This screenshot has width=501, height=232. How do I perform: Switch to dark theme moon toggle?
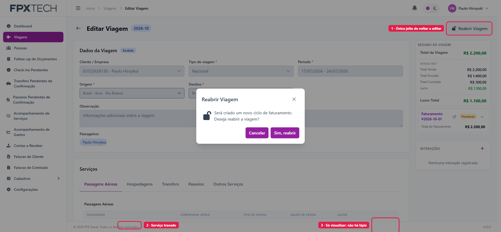[x=435, y=8]
